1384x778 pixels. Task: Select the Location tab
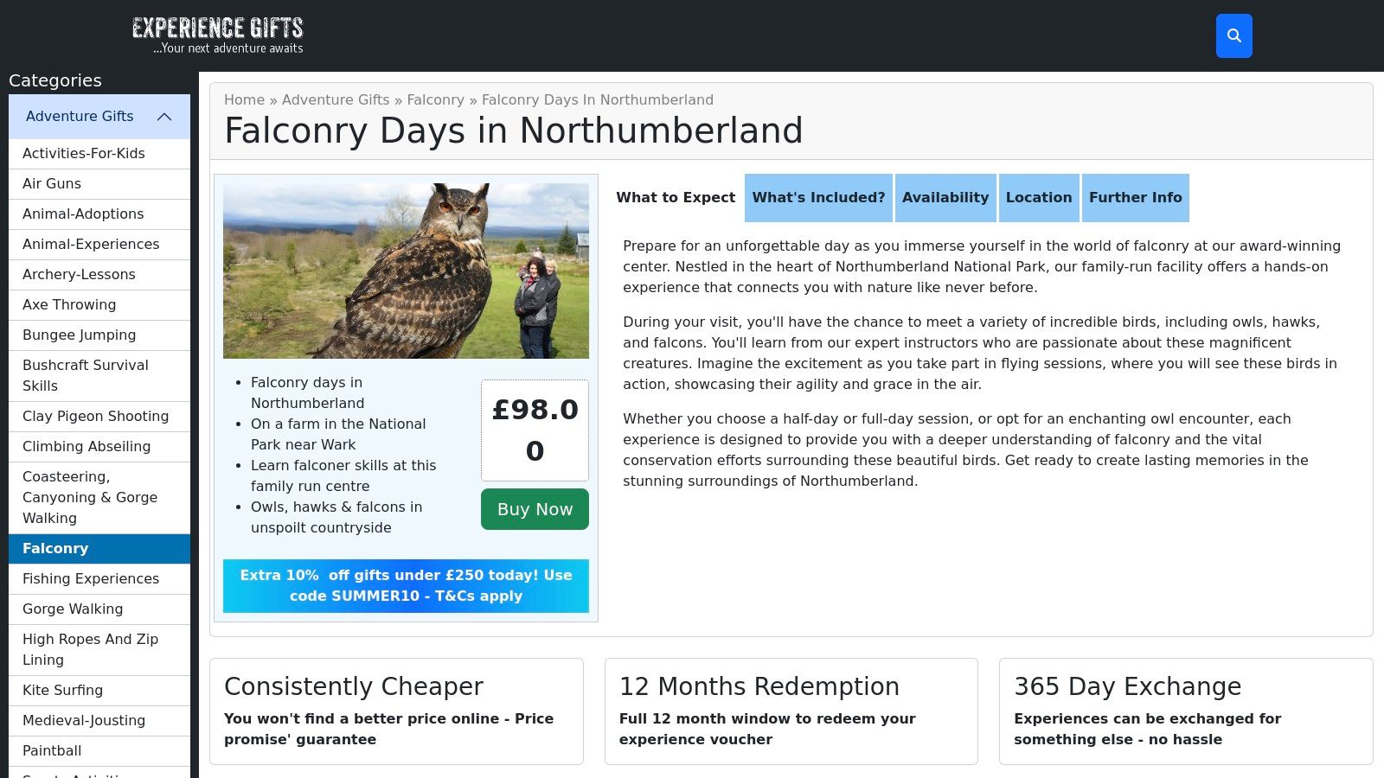coord(1038,198)
